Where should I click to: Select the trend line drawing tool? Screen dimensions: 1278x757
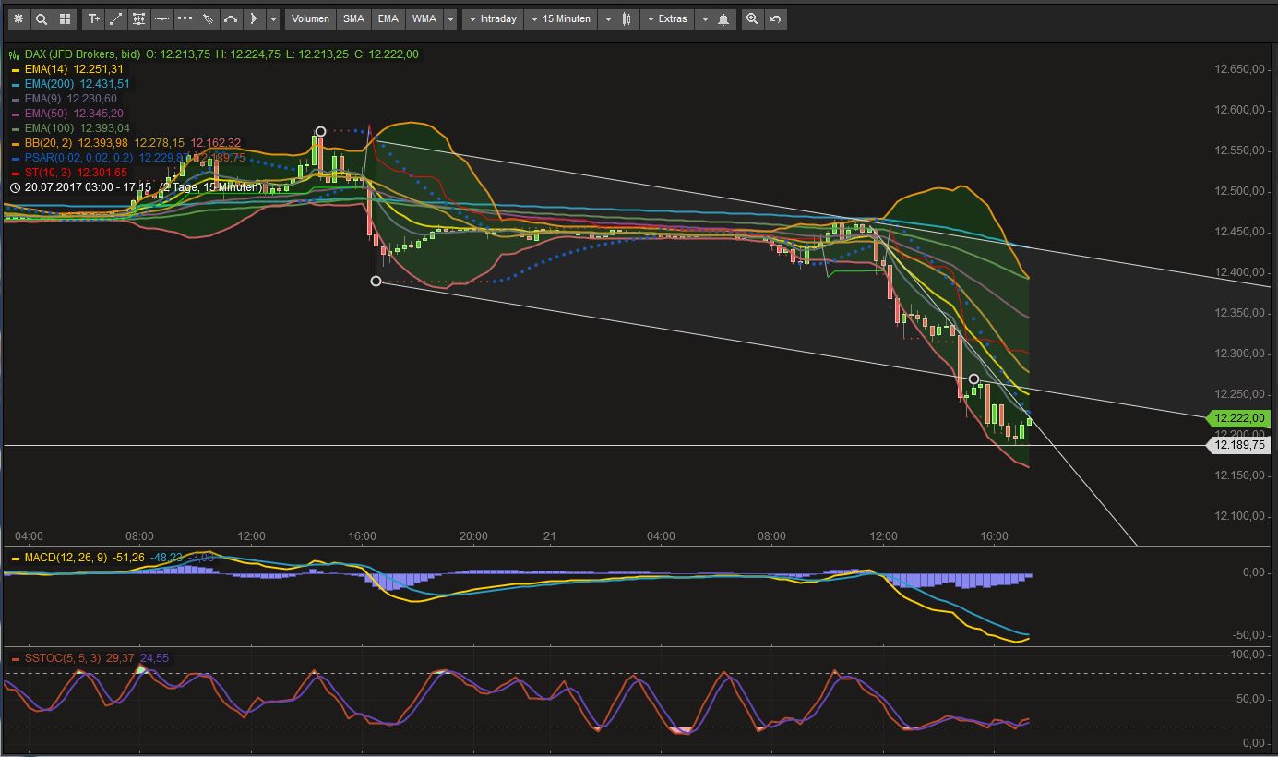coord(116,18)
